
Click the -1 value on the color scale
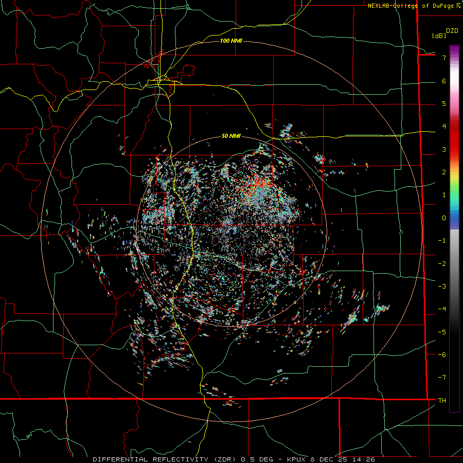tap(442, 241)
